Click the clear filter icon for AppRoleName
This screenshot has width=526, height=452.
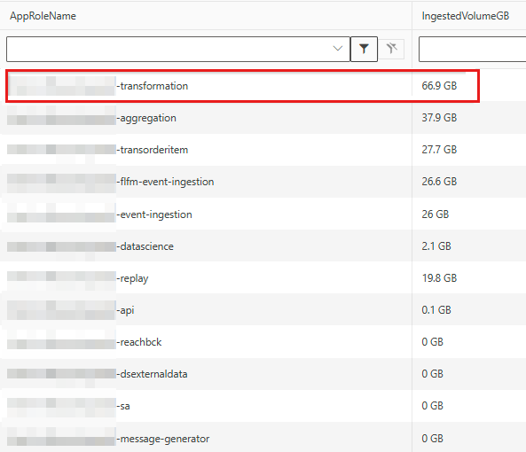[391, 49]
